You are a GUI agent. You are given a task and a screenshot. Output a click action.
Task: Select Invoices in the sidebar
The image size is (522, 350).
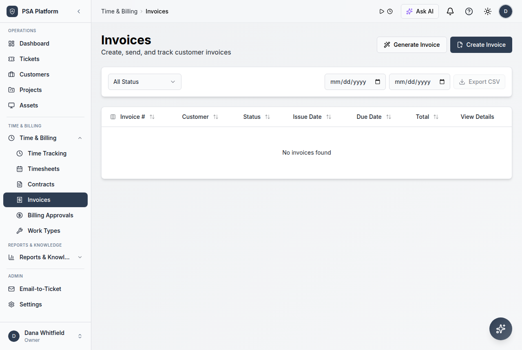[x=45, y=200]
